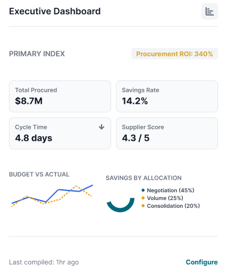Image resolution: width=233 pixels, height=271 pixels.
Task: Click the Cycle Time down arrow icon
Action: (102, 127)
